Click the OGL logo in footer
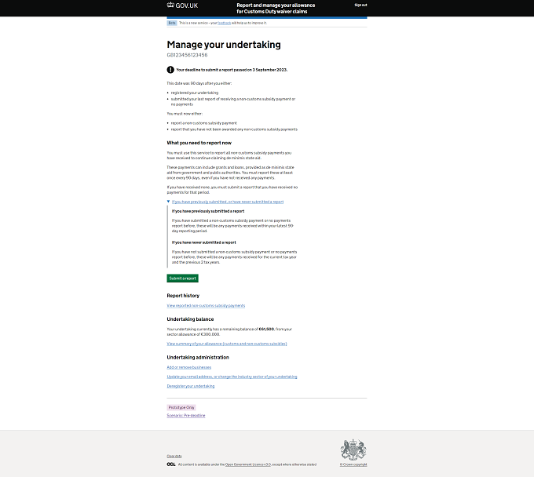This screenshot has width=534, height=477. click(171, 464)
